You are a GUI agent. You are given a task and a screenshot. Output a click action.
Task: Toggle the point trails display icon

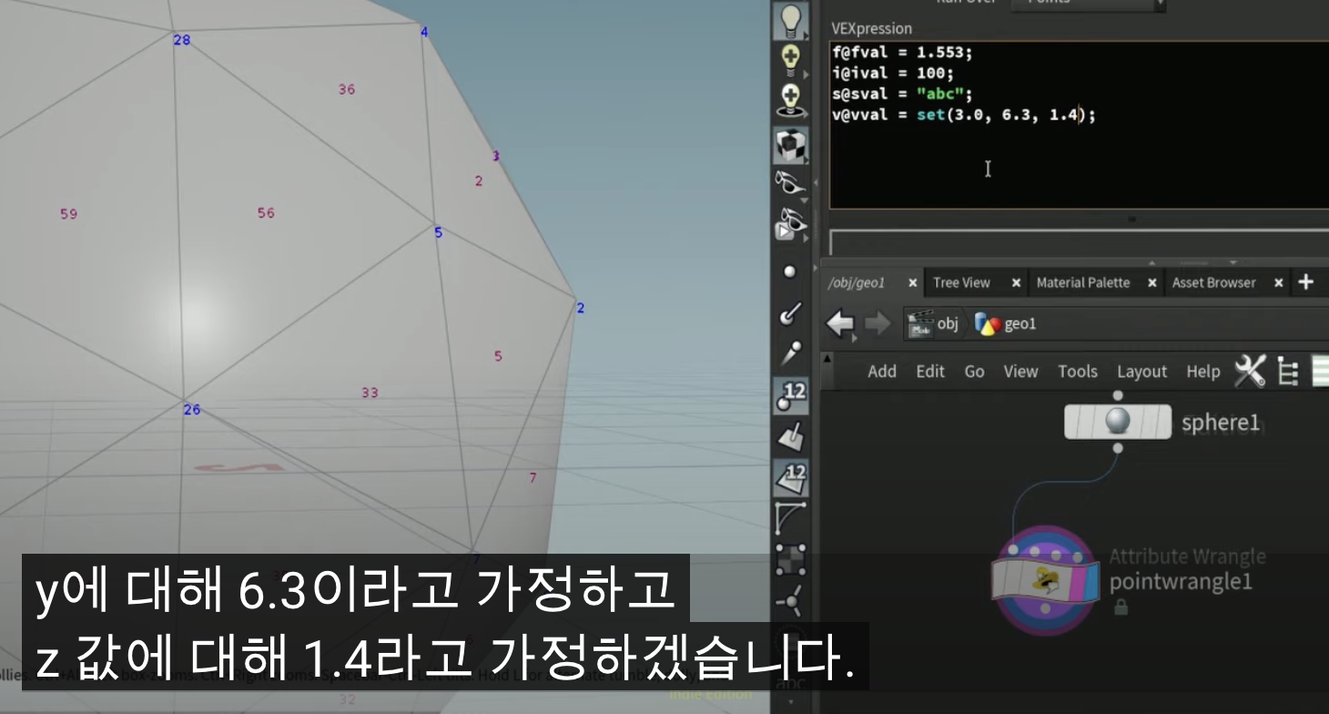tap(790, 353)
